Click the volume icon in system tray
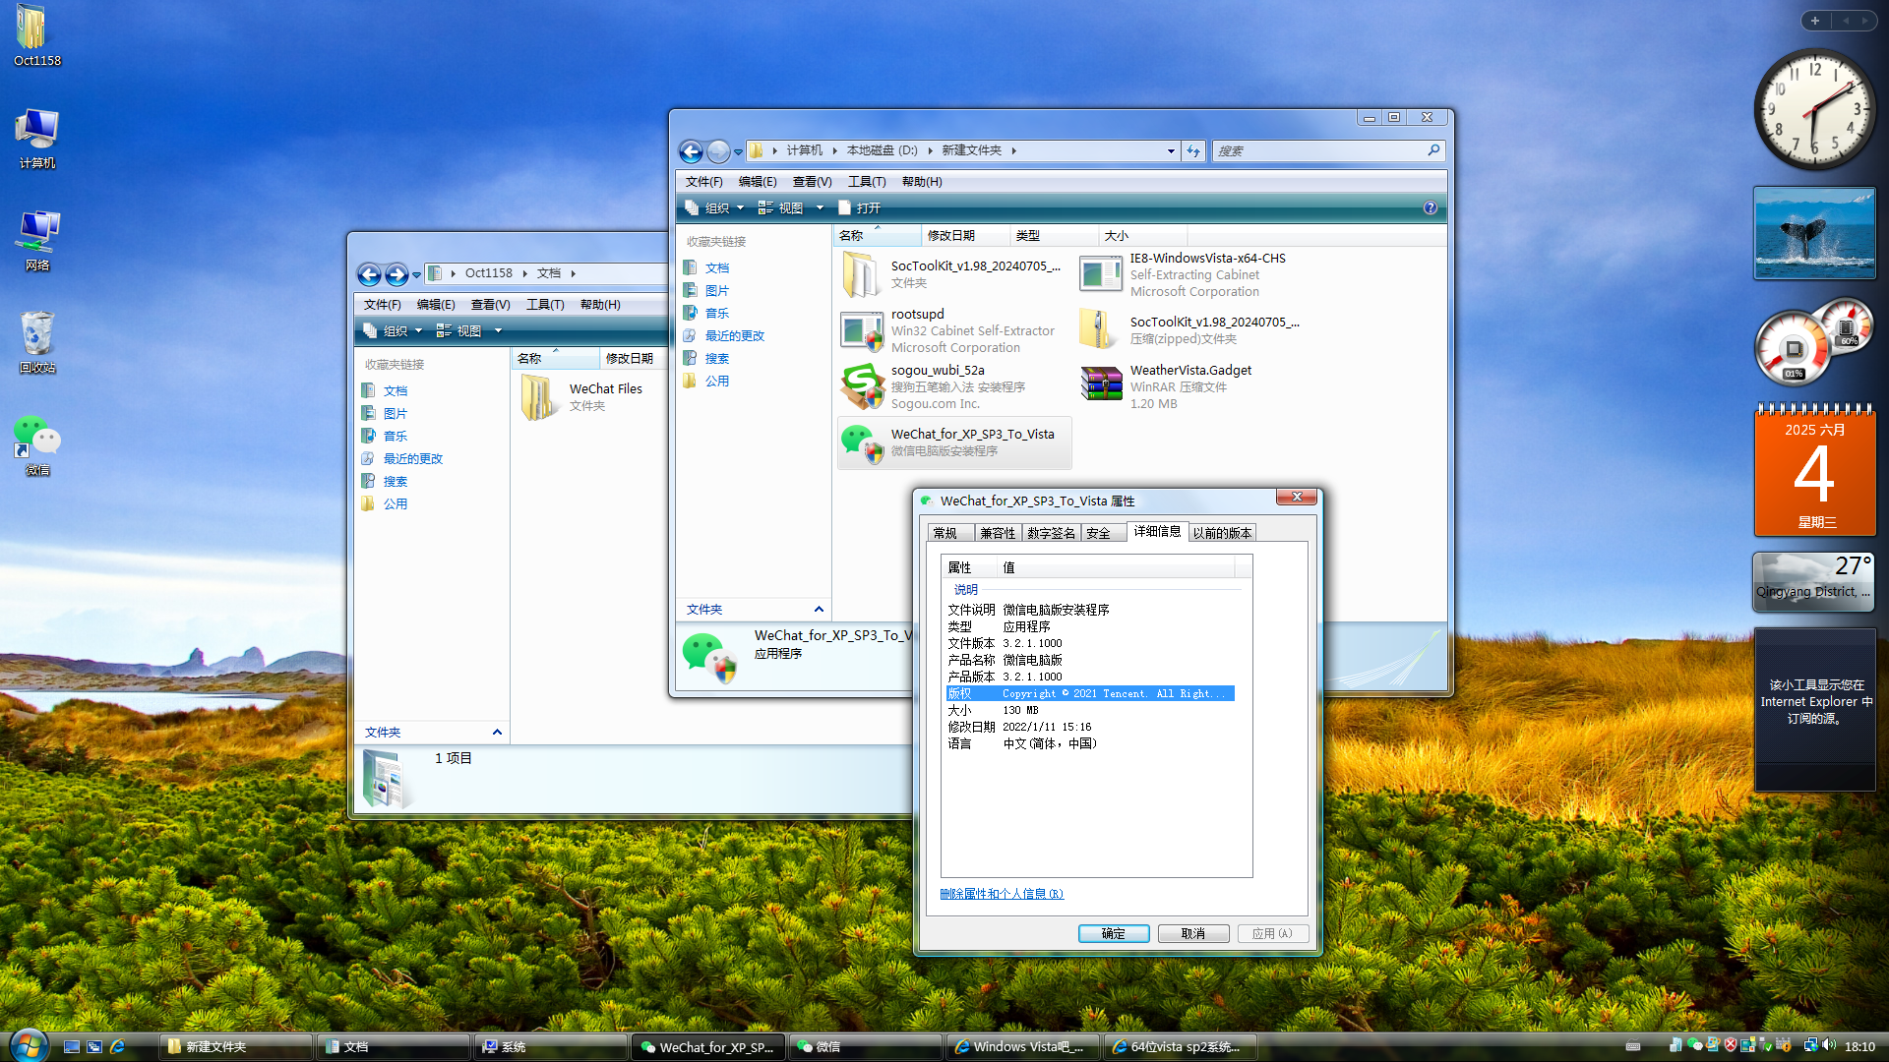Screen dimensions: 1889x1062 pos(1829,1045)
